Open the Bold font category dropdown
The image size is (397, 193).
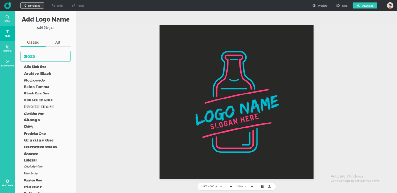pos(46,56)
